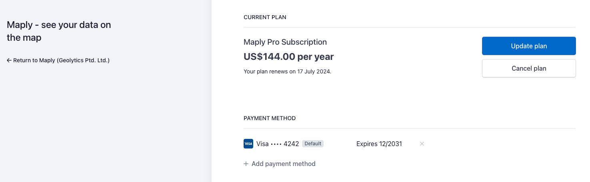Follow the Return to Maply link
The height and width of the screenshot is (182, 590).
58,61
